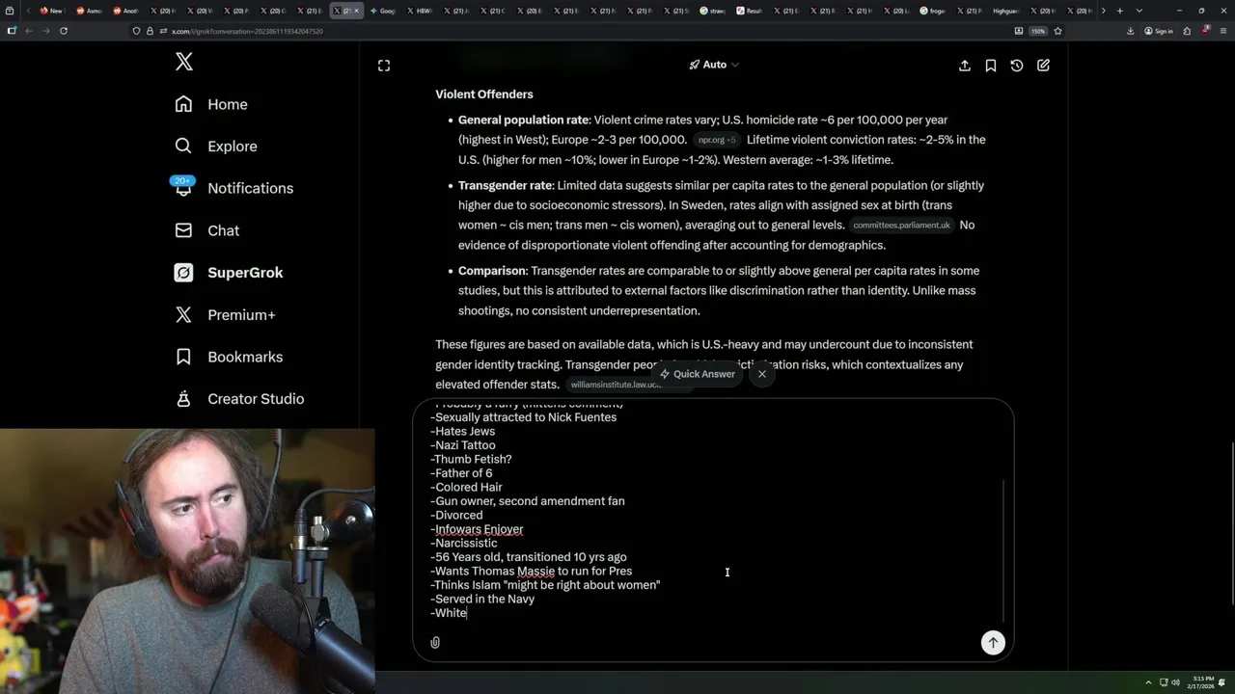Attach a file with the paperclip icon
This screenshot has width=1235, height=694.
pyautogui.click(x=435, y=643)
